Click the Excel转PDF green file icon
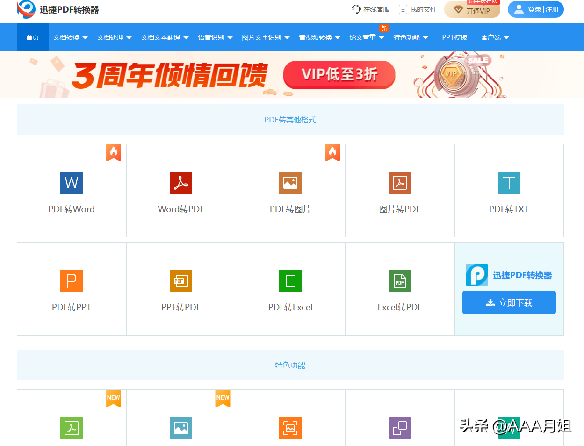 coord(400,281)
